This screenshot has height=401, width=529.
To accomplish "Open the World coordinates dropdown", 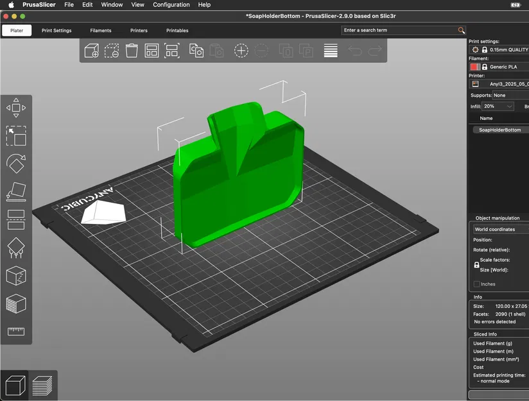I will click(x=501, y=229).
